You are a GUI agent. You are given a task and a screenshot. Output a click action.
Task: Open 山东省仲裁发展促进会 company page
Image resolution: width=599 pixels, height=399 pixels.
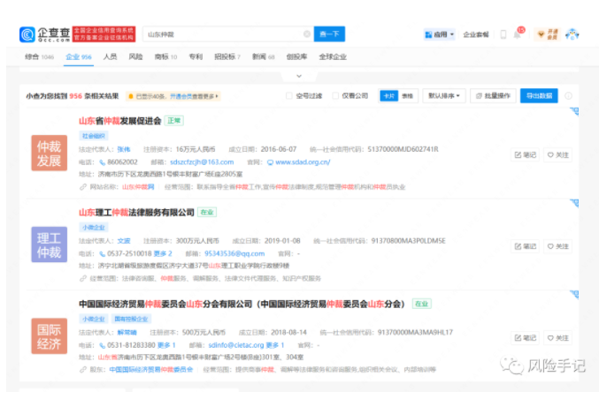point(120,121)
